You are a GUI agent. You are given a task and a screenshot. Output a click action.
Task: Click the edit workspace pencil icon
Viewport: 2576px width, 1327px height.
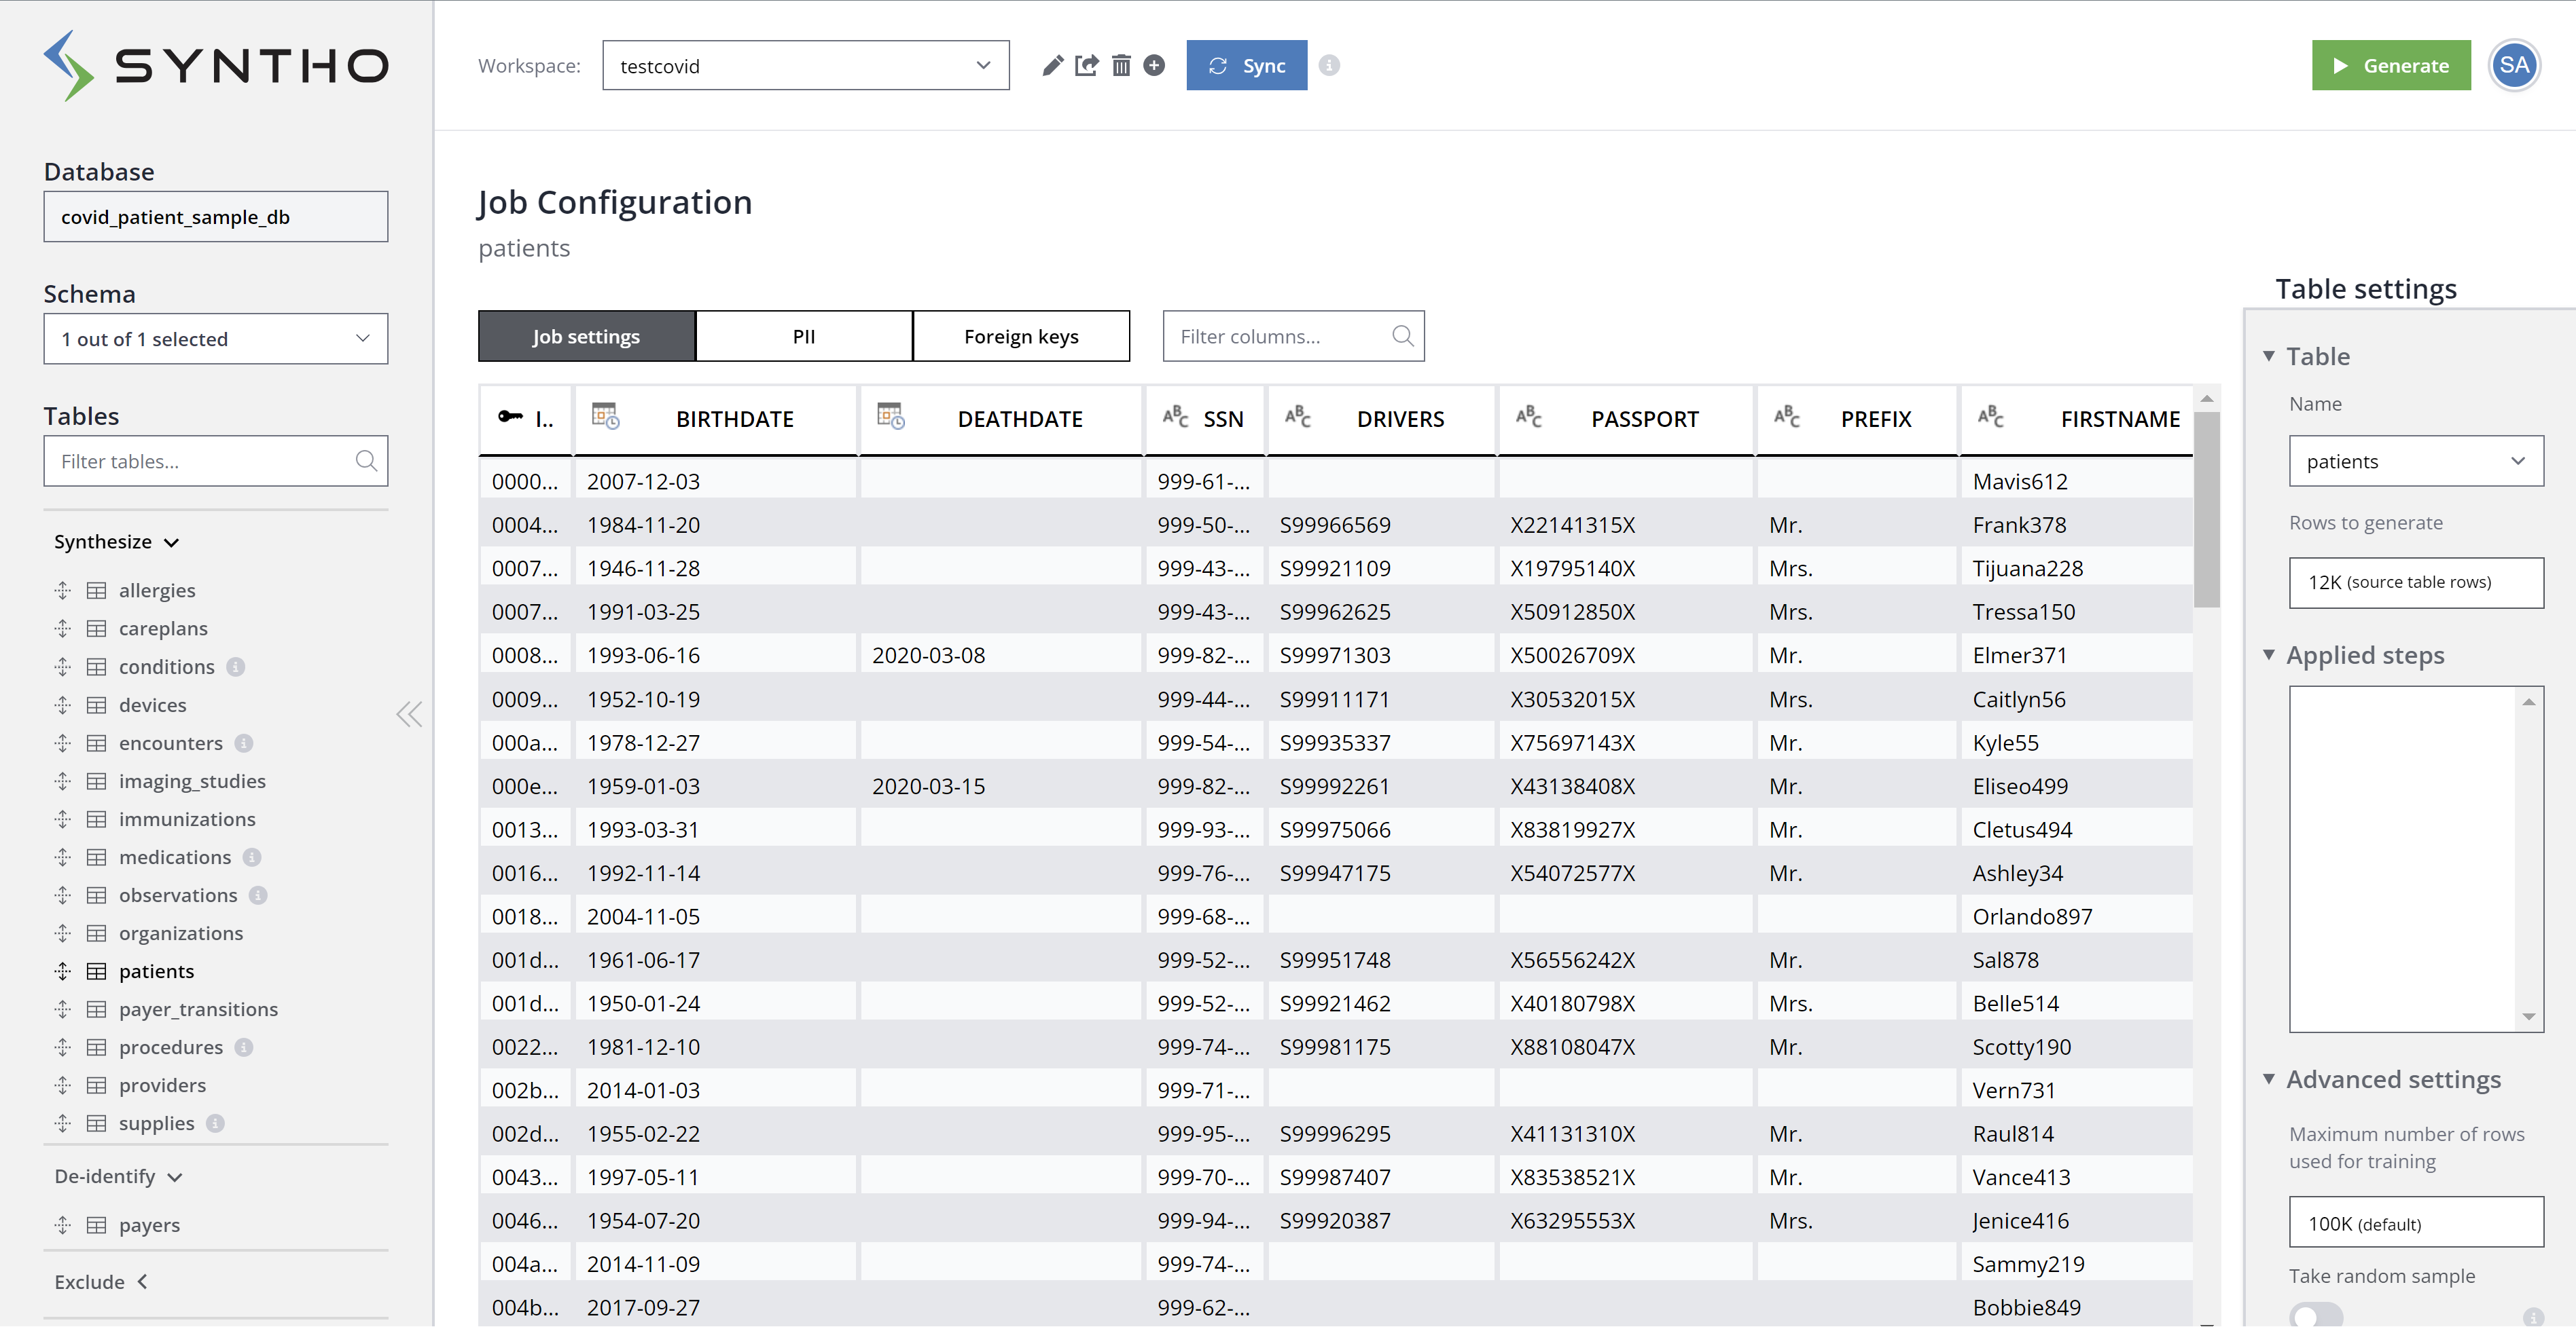[x=1052, y=66]
